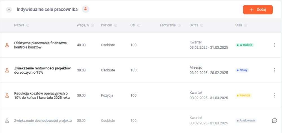Click the Rewizja status badge
282x133 pixels.
(244, 95)
